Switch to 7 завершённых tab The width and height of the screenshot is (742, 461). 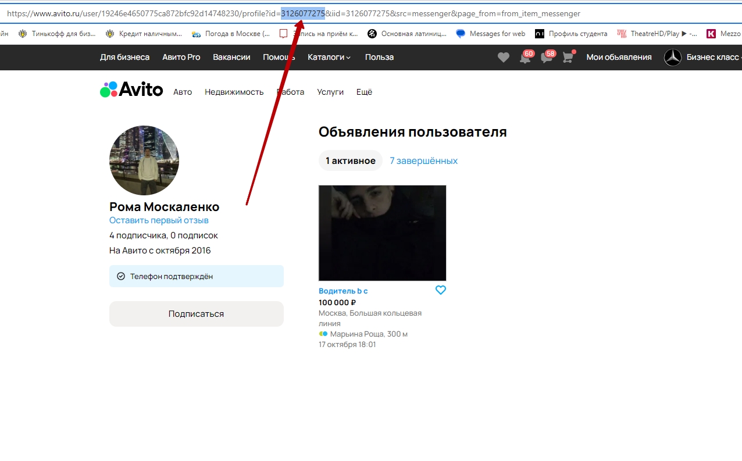[x=423, y=160]
